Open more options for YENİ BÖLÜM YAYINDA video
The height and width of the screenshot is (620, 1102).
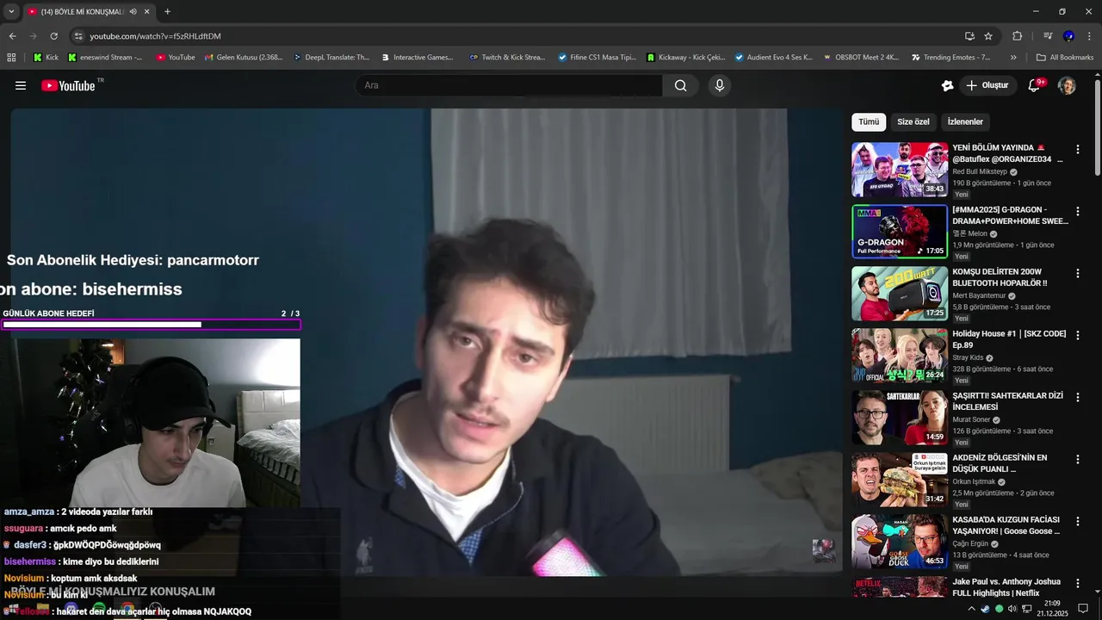point(1077,149)
